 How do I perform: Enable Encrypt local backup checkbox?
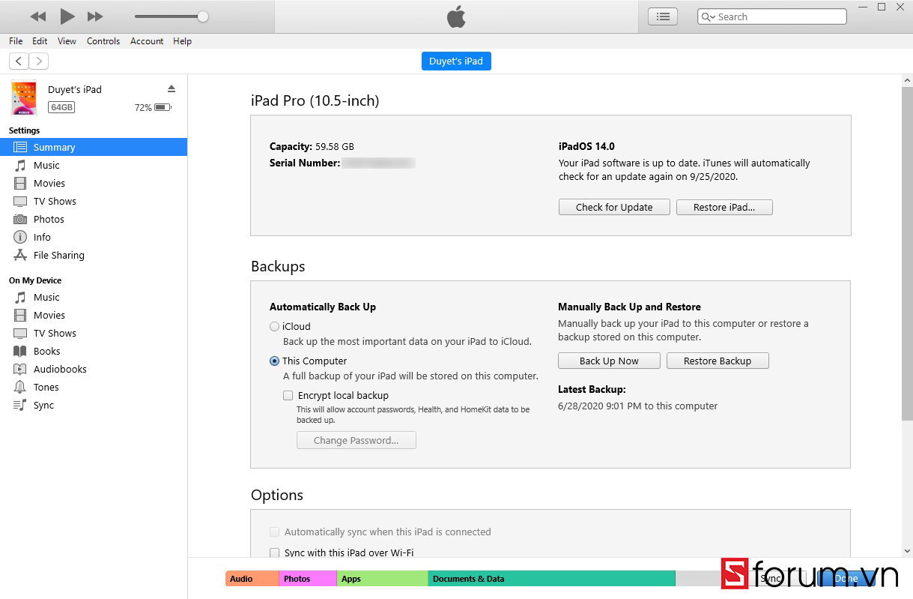pos(288,395)
